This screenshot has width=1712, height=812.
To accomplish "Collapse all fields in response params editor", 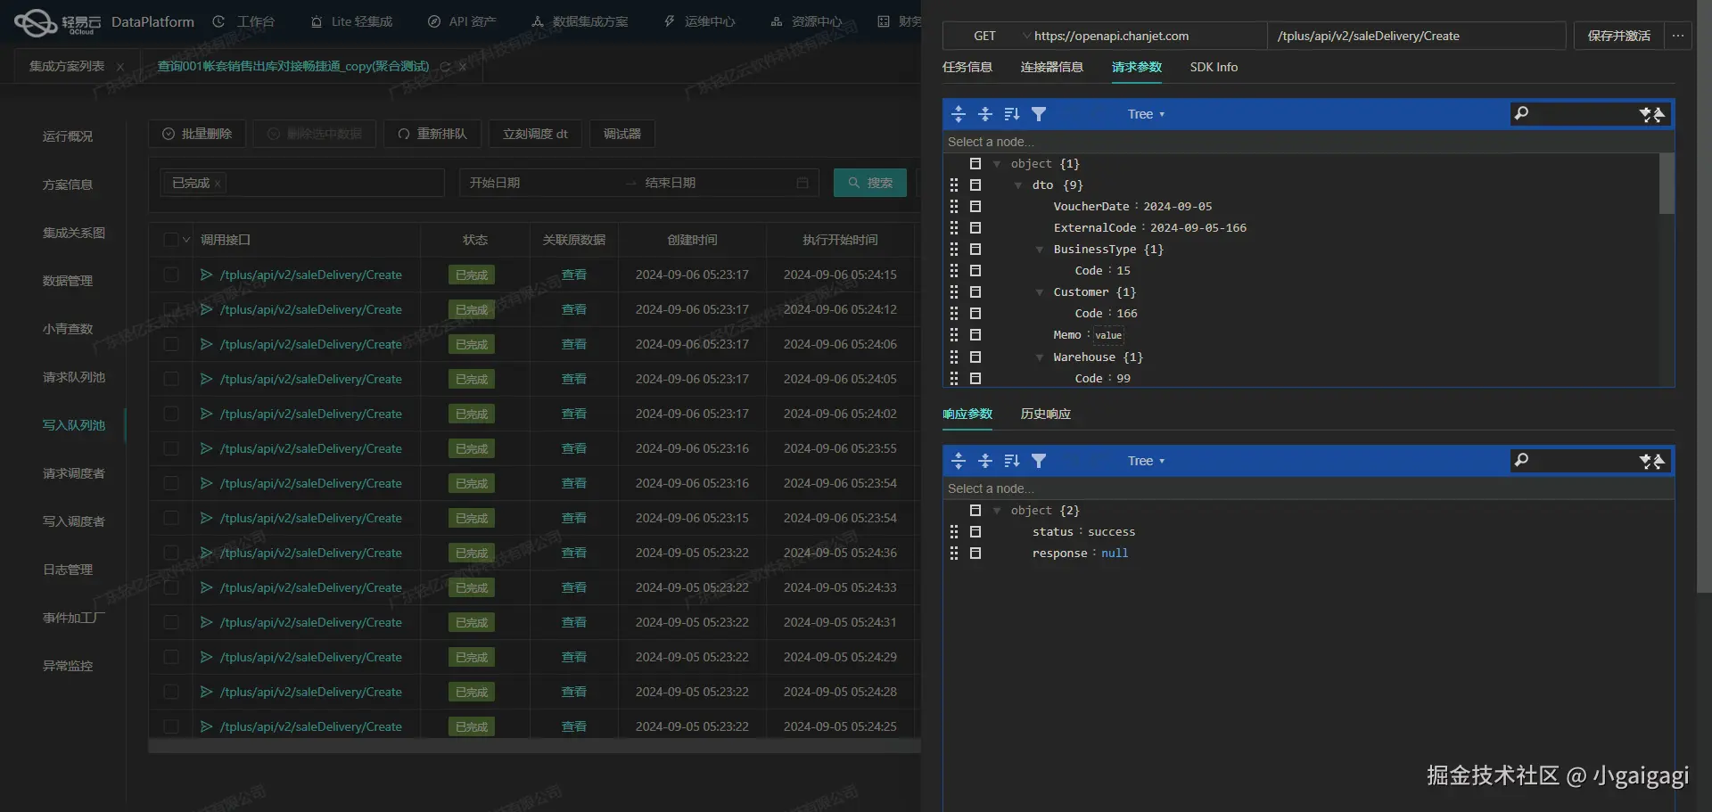I will (985, 461).
